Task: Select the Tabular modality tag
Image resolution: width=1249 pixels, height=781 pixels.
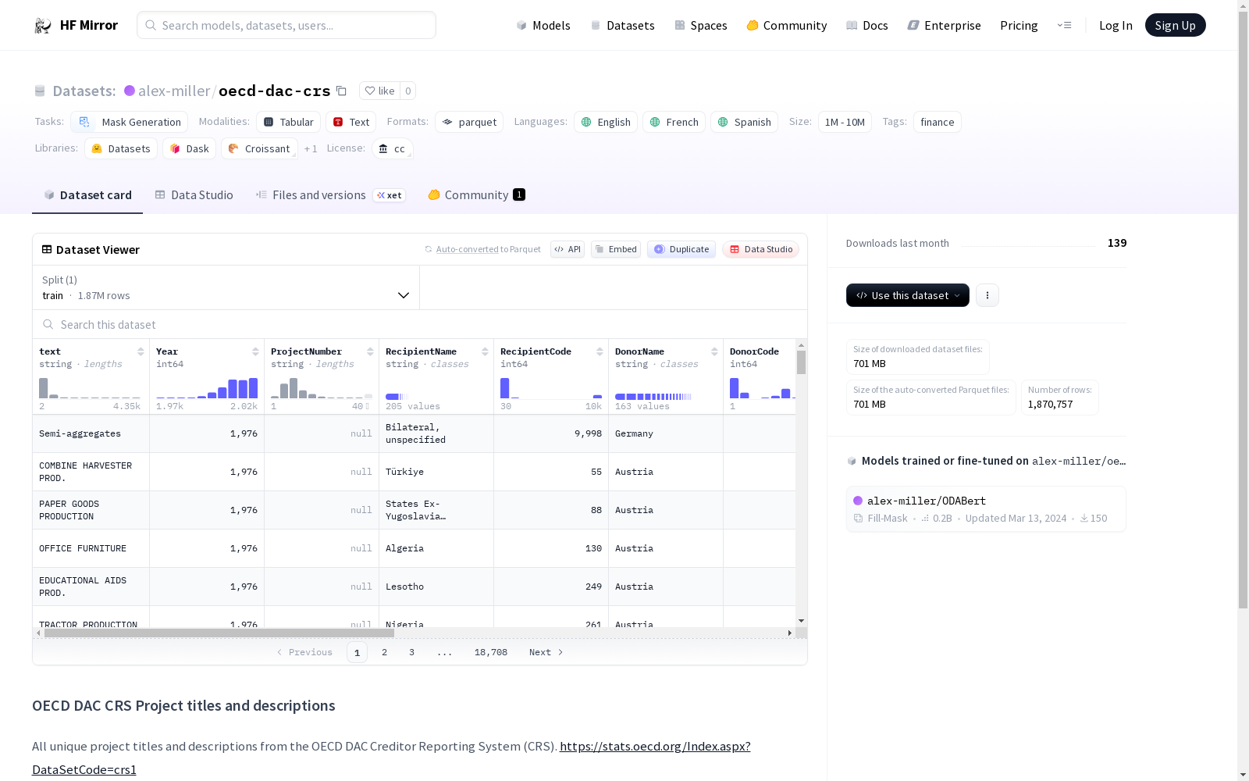Action: pos(288,122)
